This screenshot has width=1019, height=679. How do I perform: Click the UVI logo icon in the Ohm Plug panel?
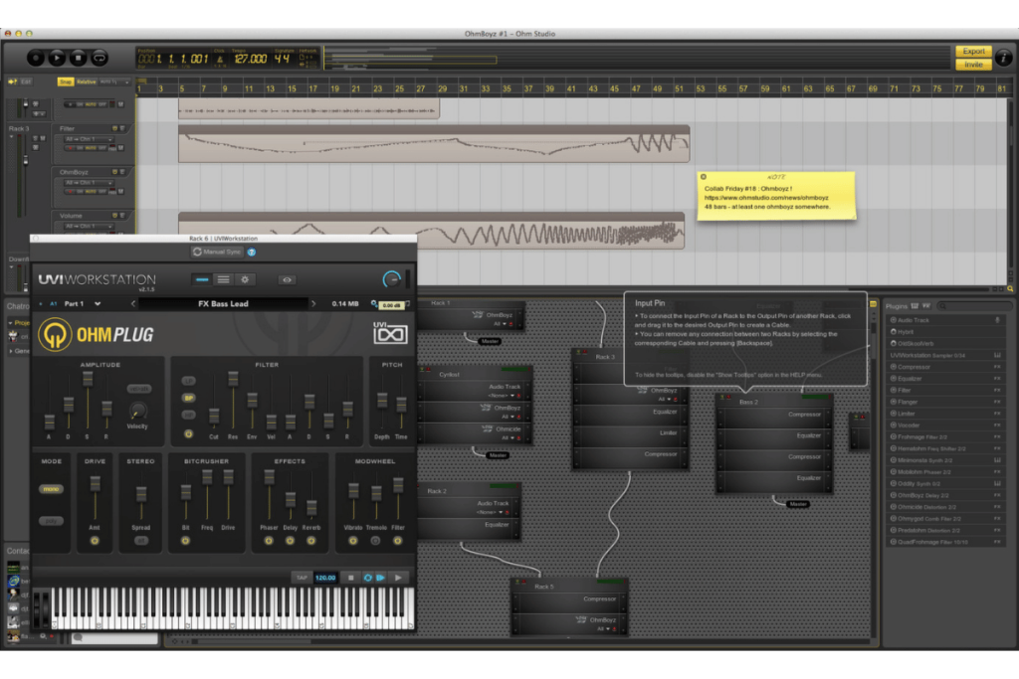point(390,333)
